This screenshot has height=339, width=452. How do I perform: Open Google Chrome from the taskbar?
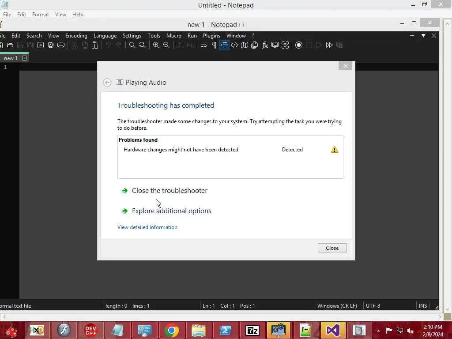pos(172,330)
